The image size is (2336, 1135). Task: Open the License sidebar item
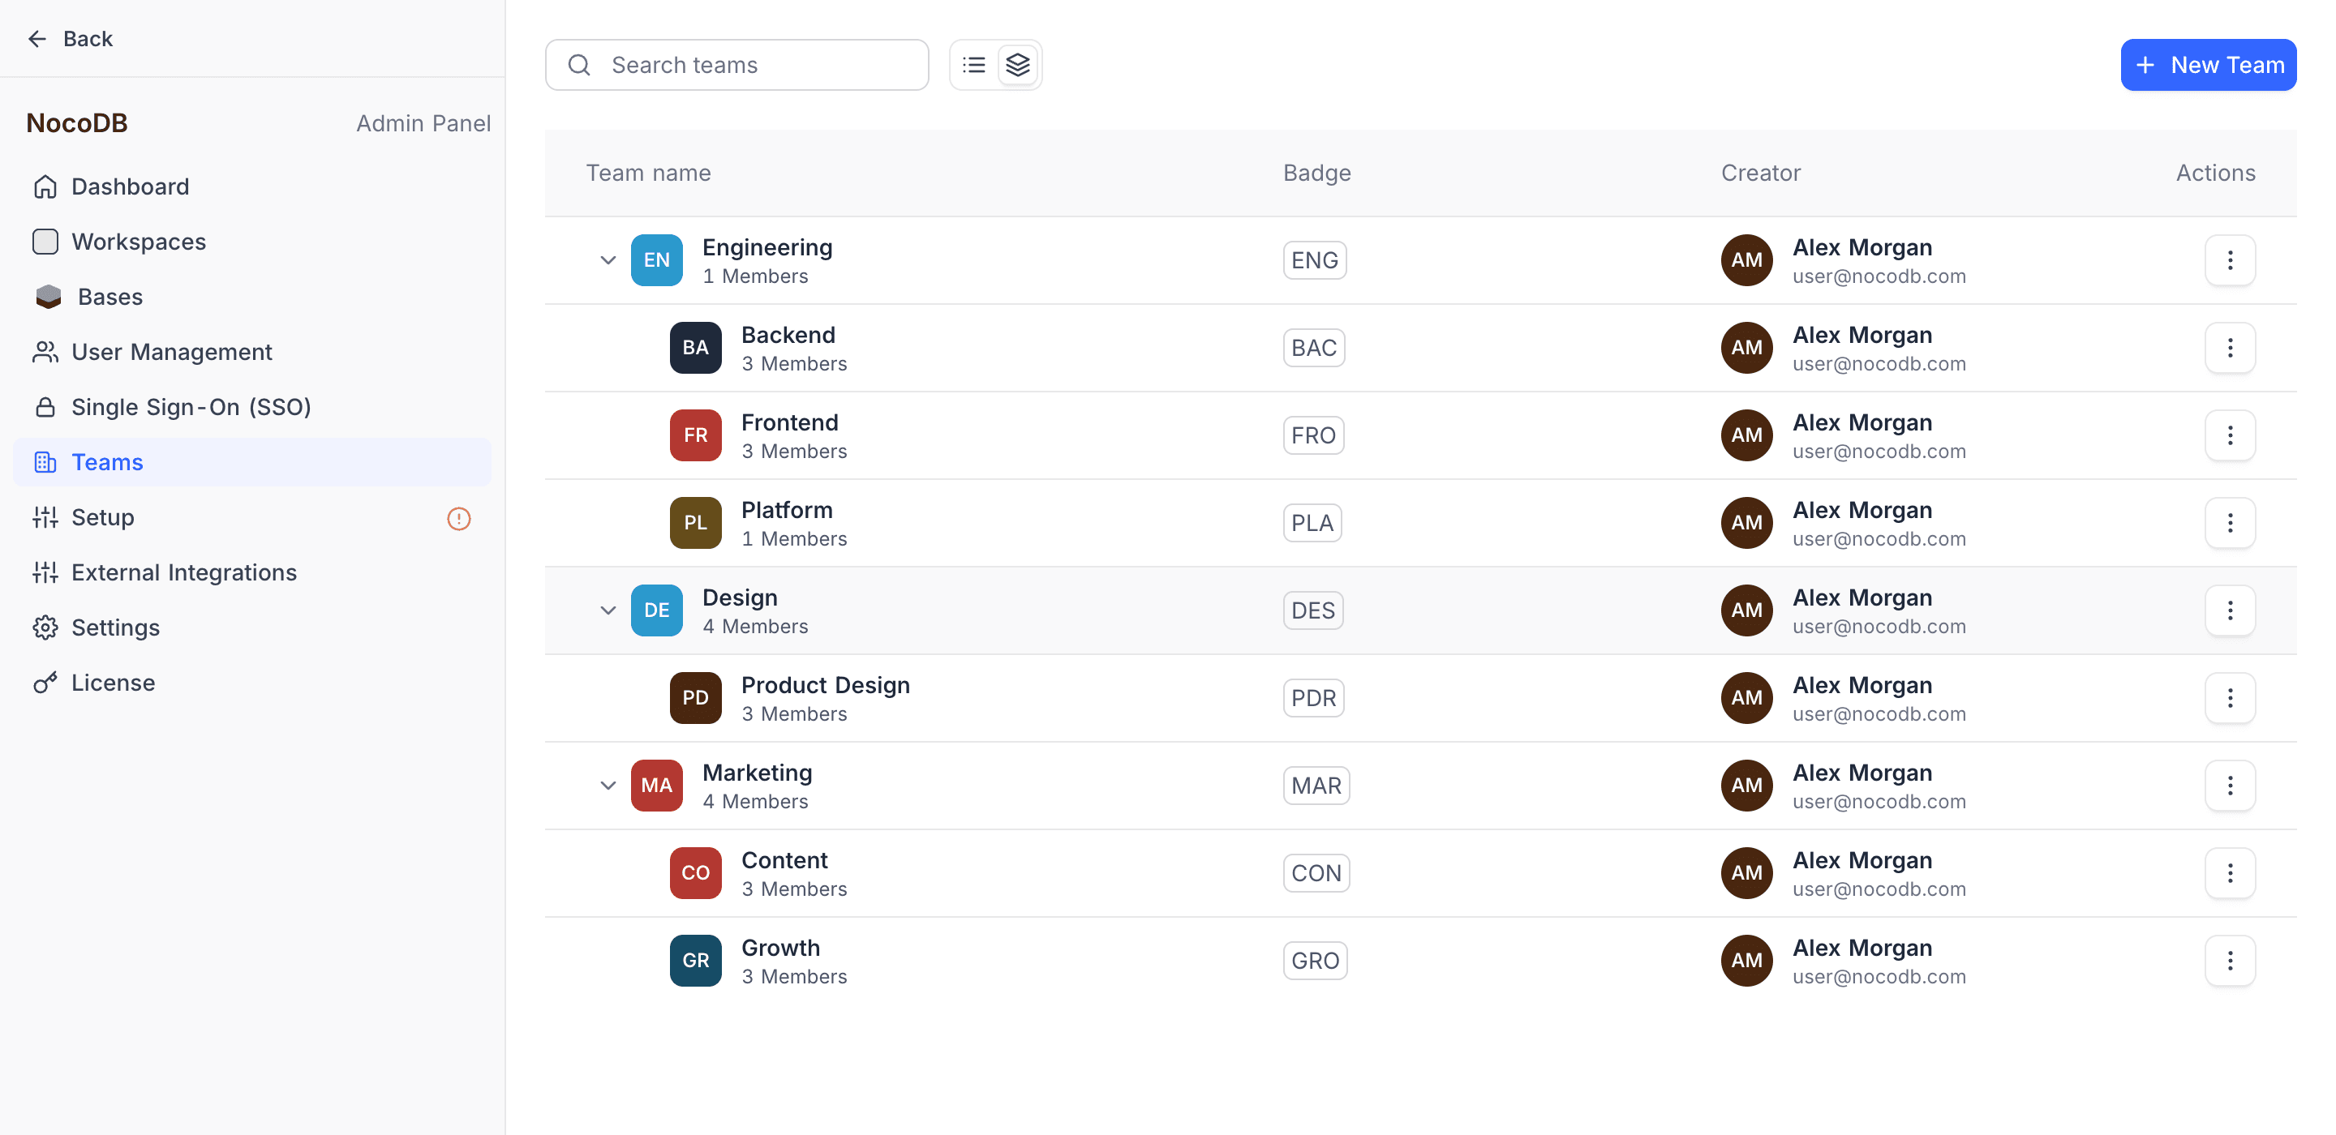pos(114,683)
